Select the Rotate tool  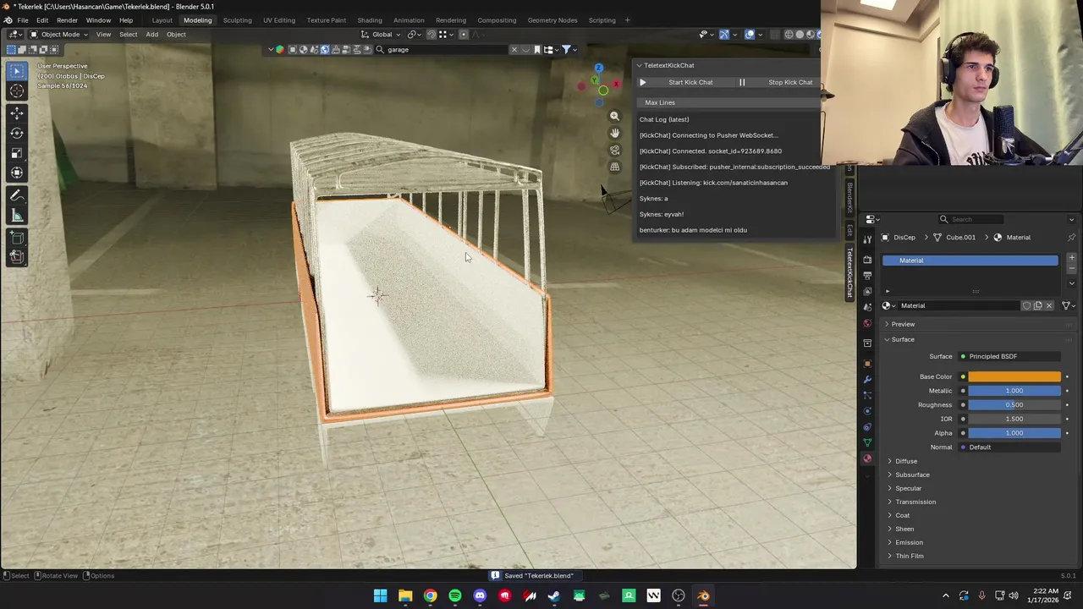[x=17, y=133]
